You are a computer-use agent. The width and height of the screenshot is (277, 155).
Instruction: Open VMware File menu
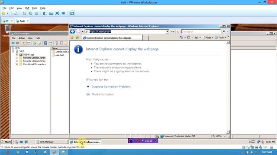(4, 8)
